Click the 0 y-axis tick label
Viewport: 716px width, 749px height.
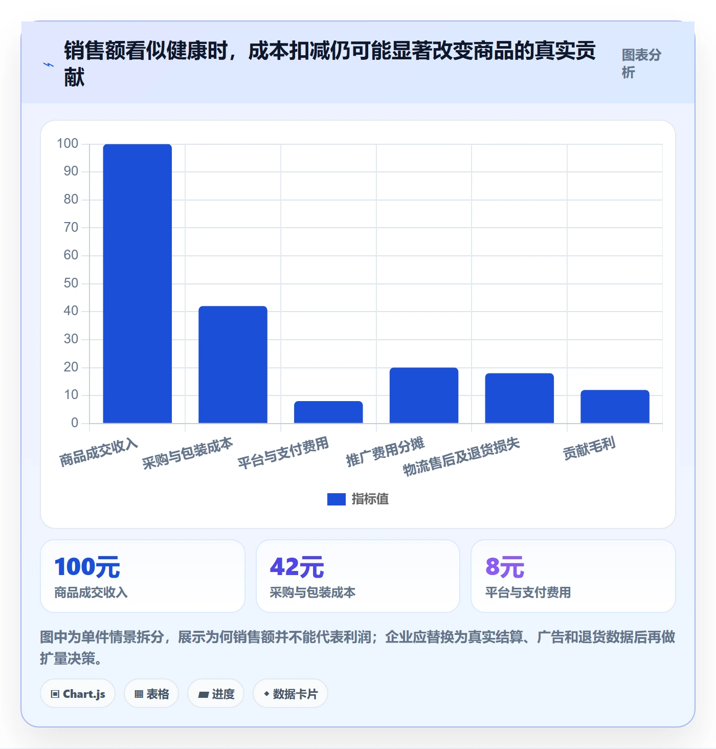click(75, 423)
